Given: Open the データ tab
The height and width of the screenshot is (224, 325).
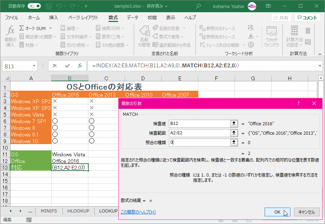Looking at the screenshot, I should pos(132,17).
